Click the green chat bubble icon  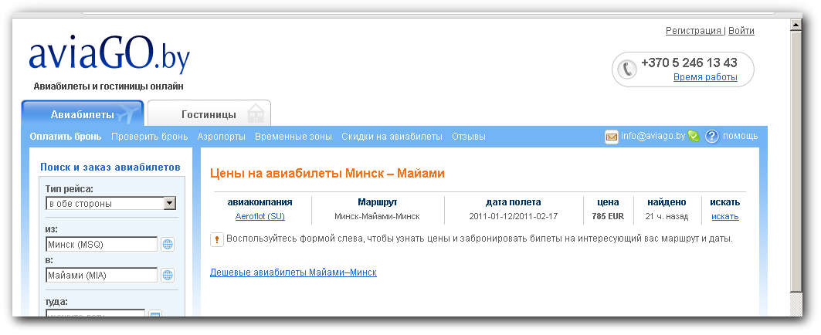click(694, 137)
